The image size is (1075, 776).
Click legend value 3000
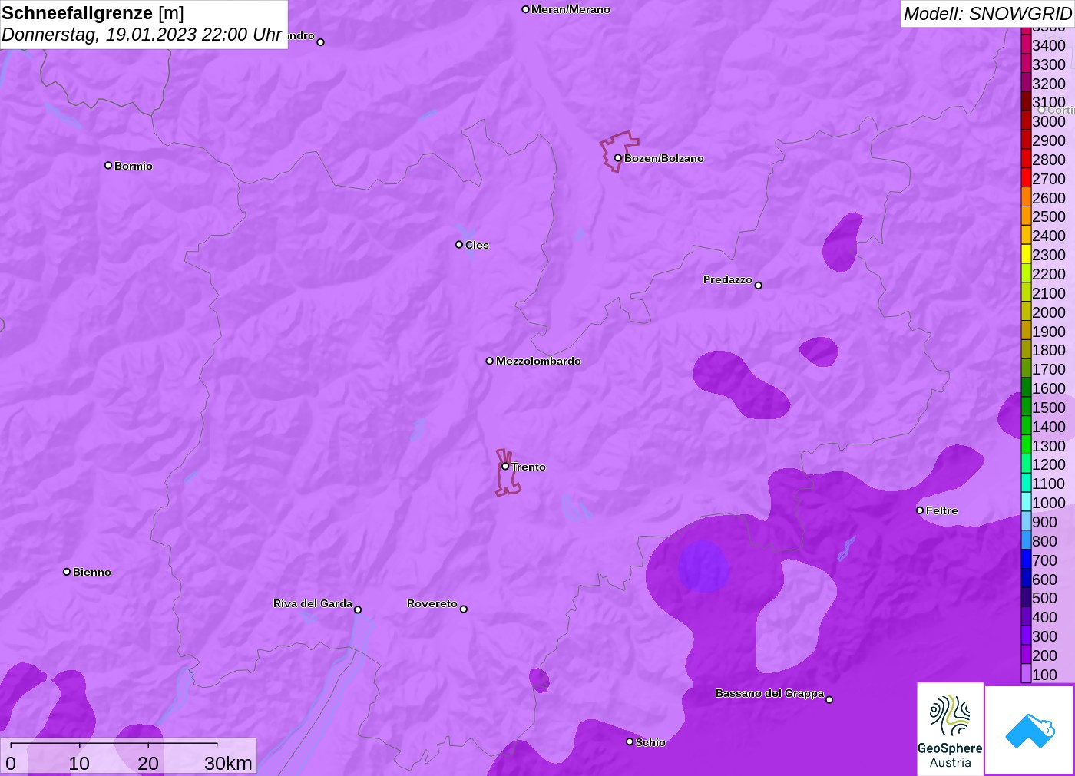[1049, 121]
